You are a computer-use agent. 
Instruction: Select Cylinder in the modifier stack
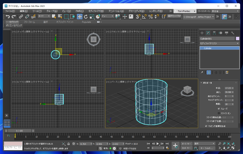219,48
